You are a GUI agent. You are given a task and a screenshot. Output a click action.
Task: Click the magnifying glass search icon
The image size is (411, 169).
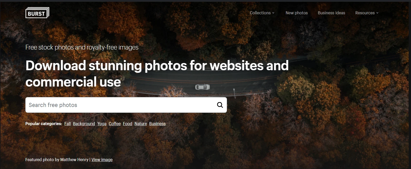tap(220, 105)
